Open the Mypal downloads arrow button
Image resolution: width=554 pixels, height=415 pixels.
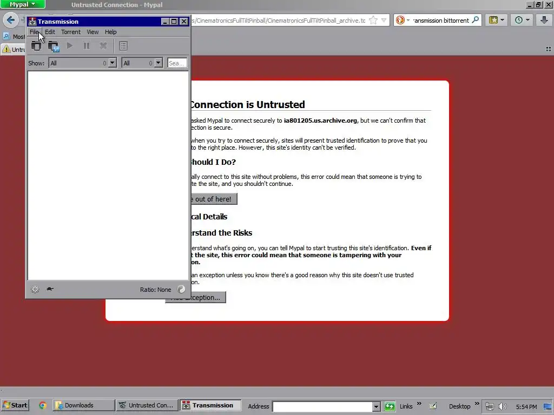pos(544,20)
